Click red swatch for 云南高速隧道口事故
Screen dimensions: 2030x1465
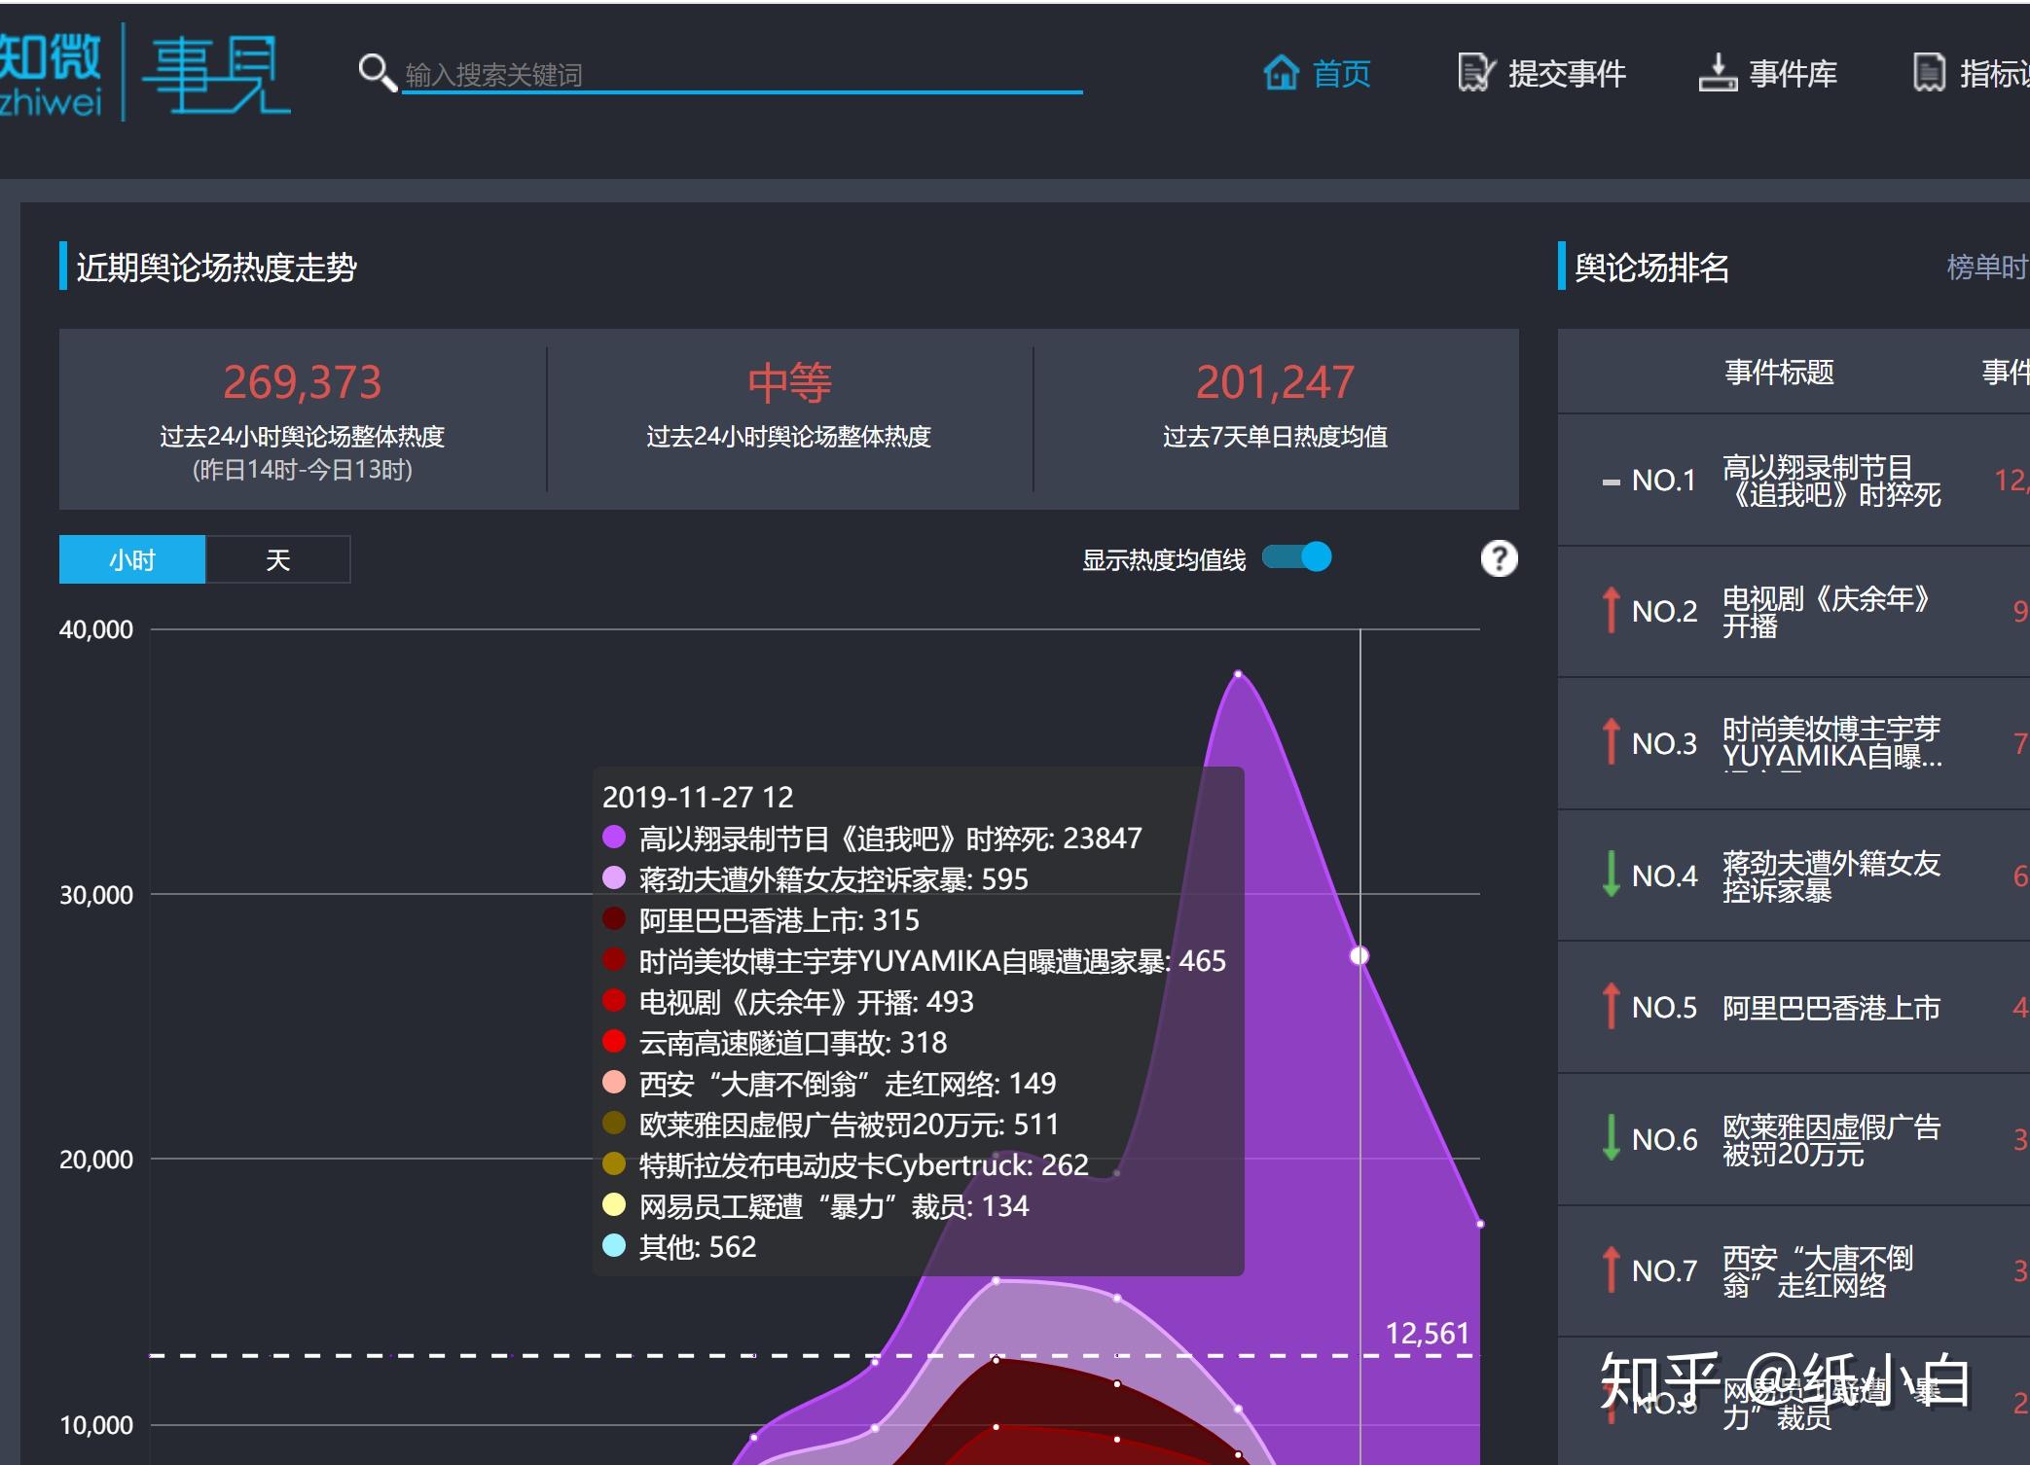(x=614, y=1042)
